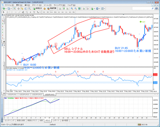This screenshot has height=127, width=160.
Task: Expand the periods dropdown arrow
Action: point(100,9)
